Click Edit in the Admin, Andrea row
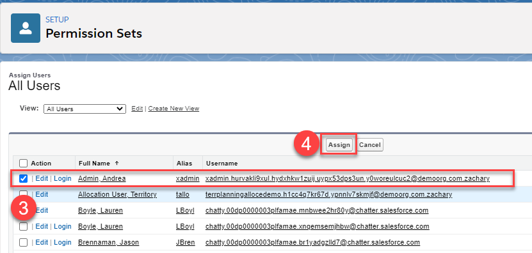 pos(42,178)
